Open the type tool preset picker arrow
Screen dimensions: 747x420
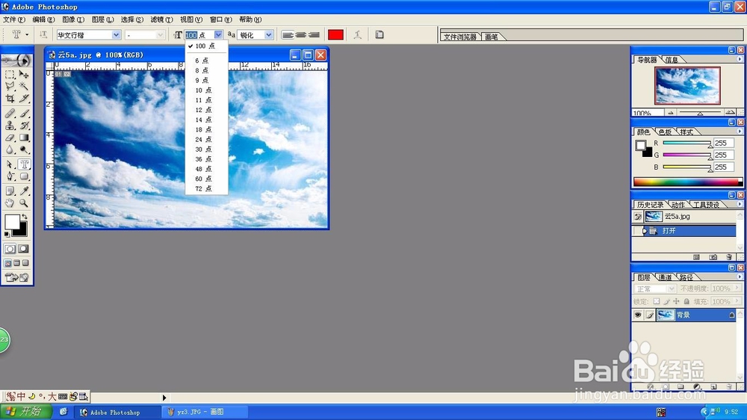pos(27,35)
